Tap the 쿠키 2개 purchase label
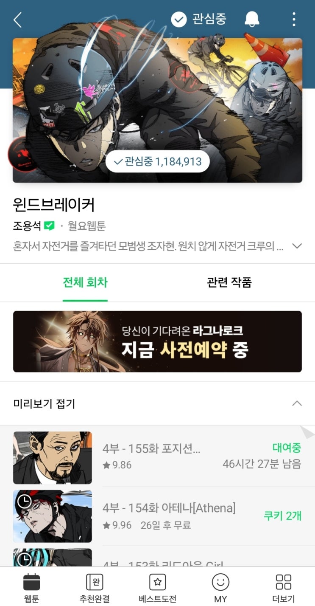315x606 pixels. (282, 516)
